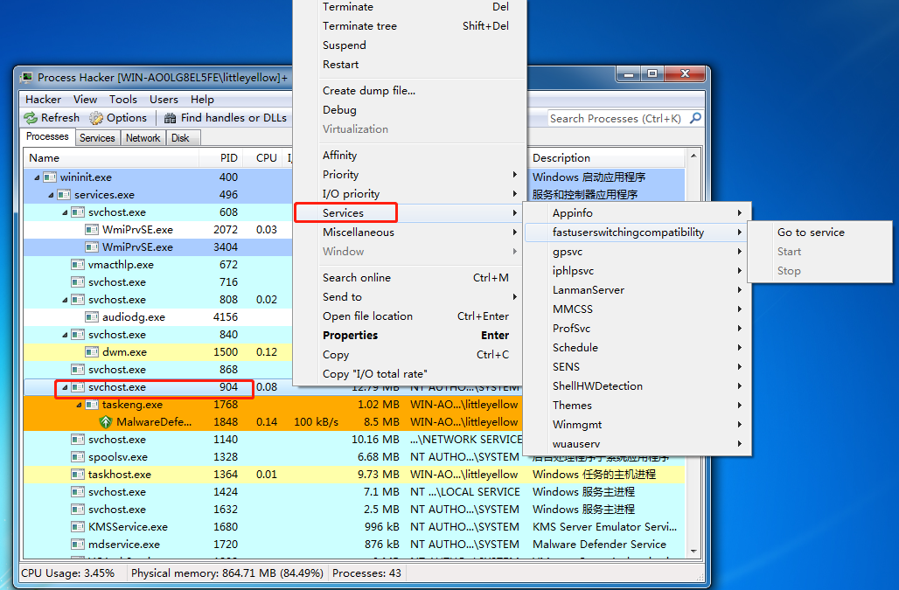Sort by the CPU column header
This screenshot has width=899, height=590.
point(263,158)
